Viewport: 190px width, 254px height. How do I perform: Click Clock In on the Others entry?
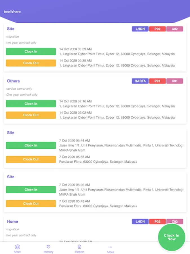[x=31, y=104]
